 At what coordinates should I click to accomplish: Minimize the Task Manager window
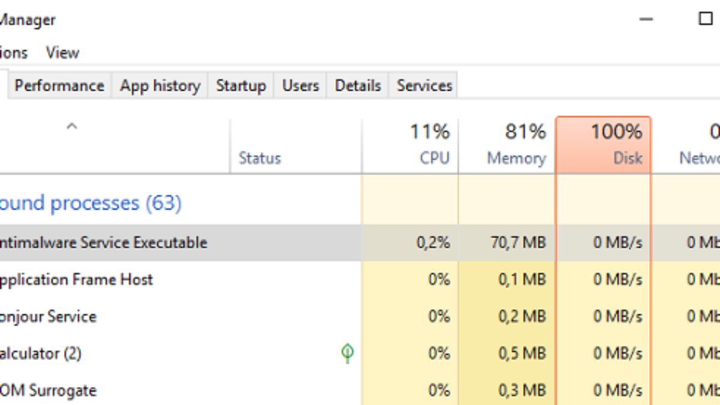pos(646,19)
